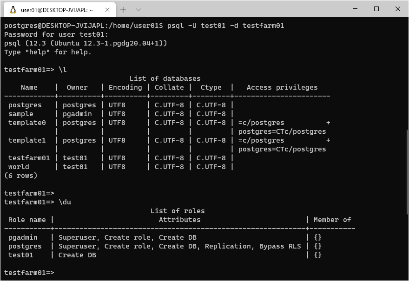Click the 'template0' database name
409x281 pixels.
click(x=27, y=123)
